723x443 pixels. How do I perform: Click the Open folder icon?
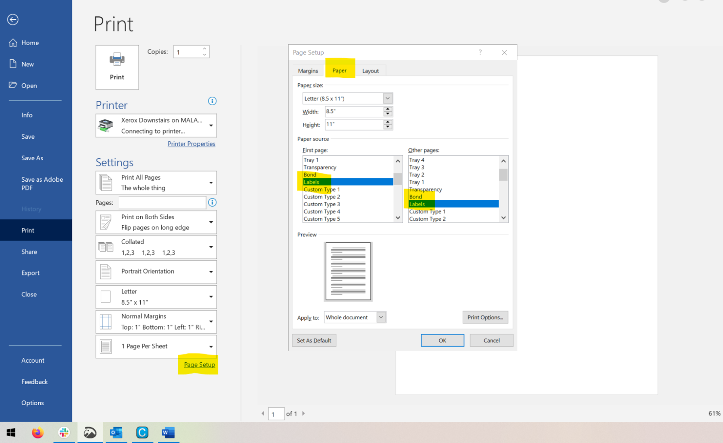point(13,85)
